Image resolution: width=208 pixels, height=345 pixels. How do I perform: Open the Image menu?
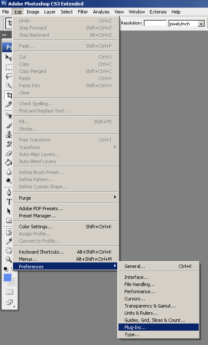pyautogui.click(x=33, y=12)
